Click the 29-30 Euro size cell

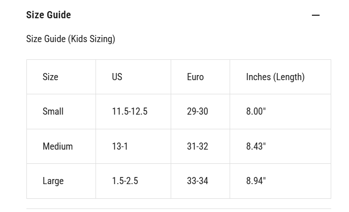tap(197, 112)
